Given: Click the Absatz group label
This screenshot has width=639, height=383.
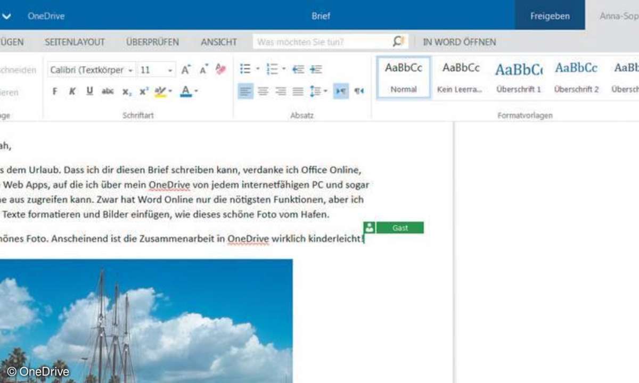Looking at the screenshot, I should [x=302, y=115].
